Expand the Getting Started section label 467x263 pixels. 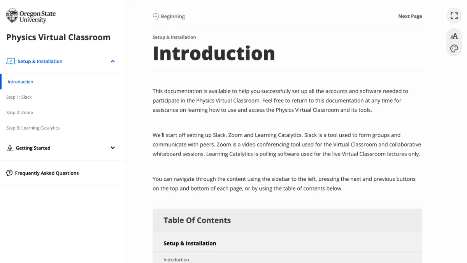(33, 148)
